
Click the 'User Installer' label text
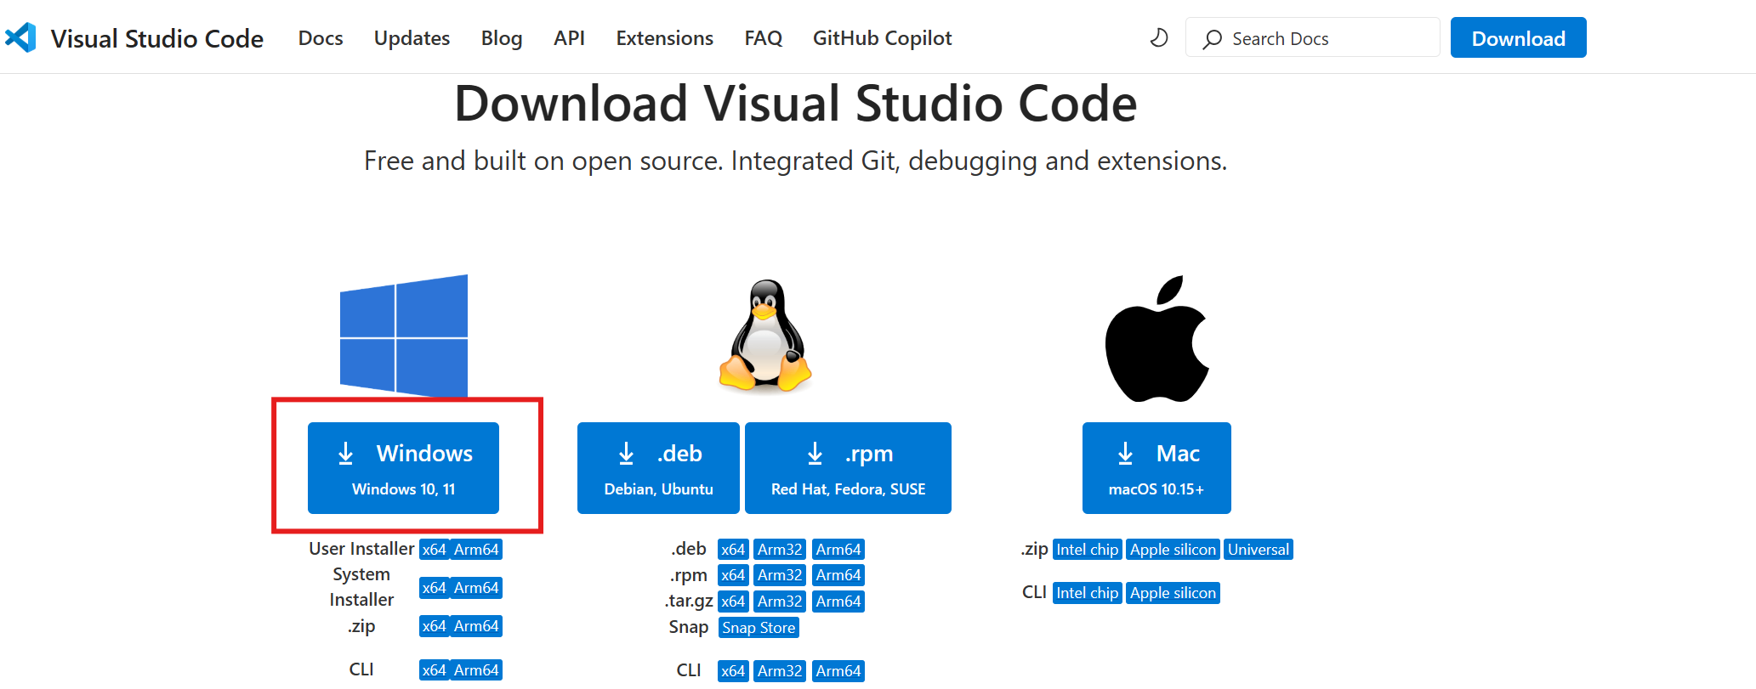click(361, 549)
